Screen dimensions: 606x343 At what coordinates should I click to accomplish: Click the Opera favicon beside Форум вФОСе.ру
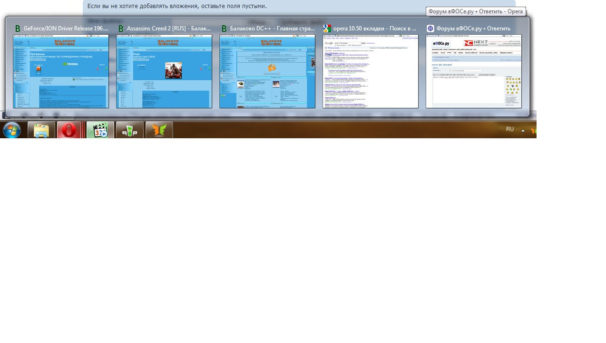click(x=430, y=29)
